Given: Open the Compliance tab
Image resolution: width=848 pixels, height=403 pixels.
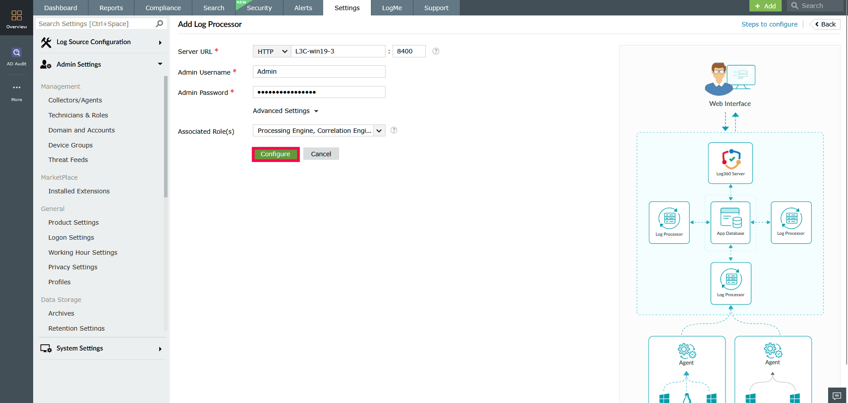Looking at the screenshot, I should click(163, 8).
